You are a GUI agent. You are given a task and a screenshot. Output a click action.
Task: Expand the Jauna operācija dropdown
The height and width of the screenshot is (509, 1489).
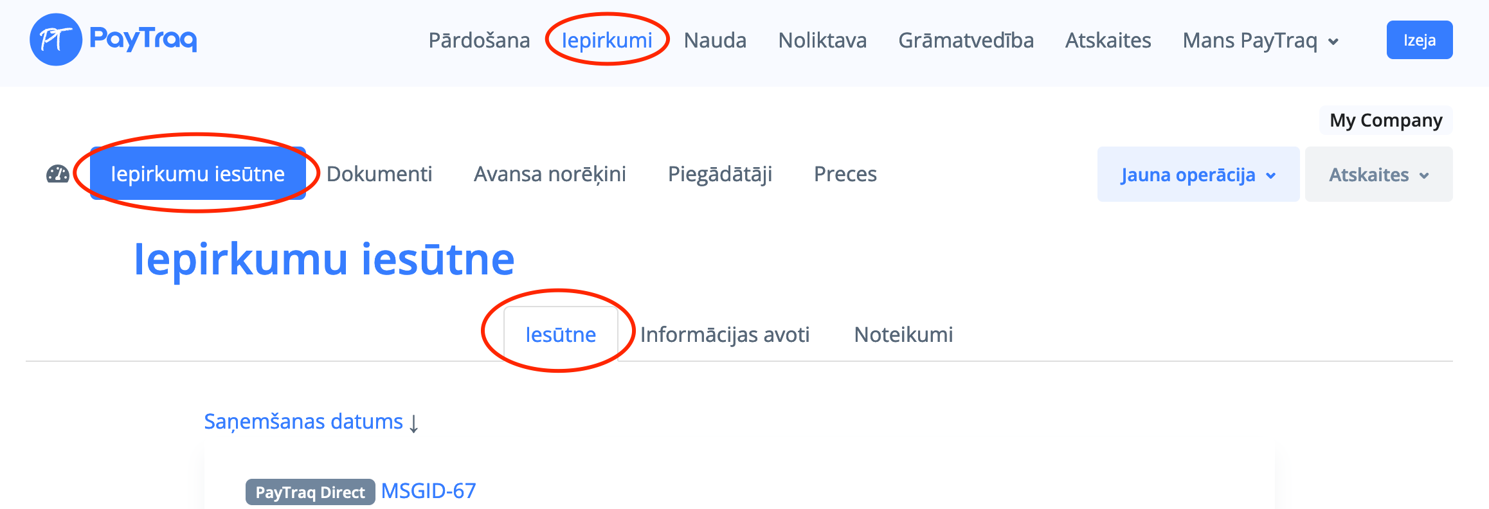coord(1198,175)
